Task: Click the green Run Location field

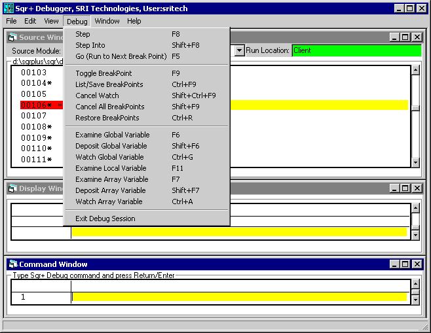Action: click(x=356, y=50)
